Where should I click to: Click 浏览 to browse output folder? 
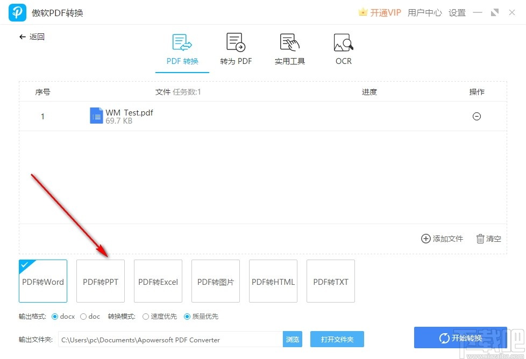point(293,339)
